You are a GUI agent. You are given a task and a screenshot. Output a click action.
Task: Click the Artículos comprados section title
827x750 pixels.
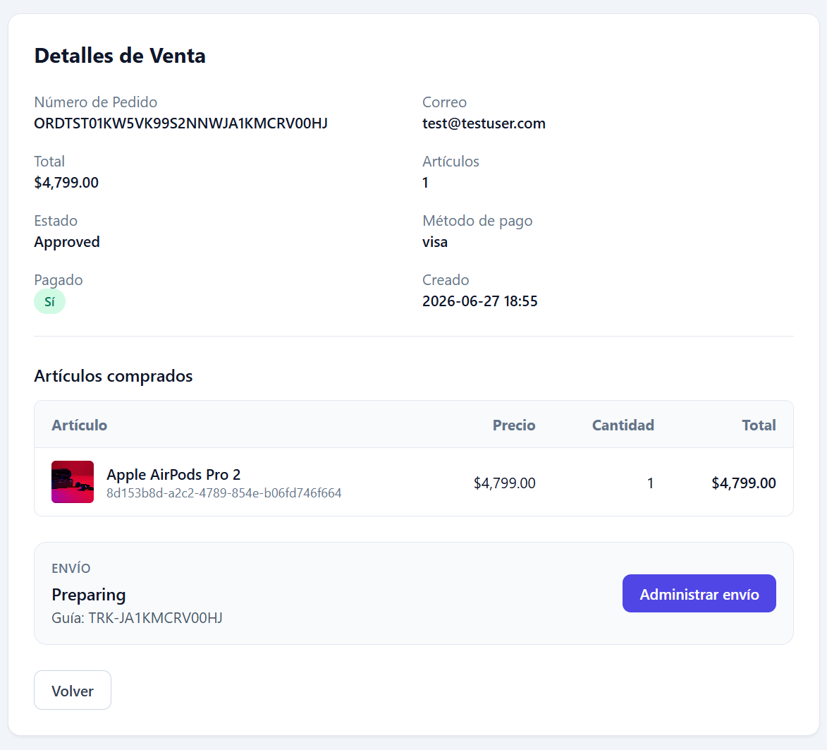click(114, 376)
